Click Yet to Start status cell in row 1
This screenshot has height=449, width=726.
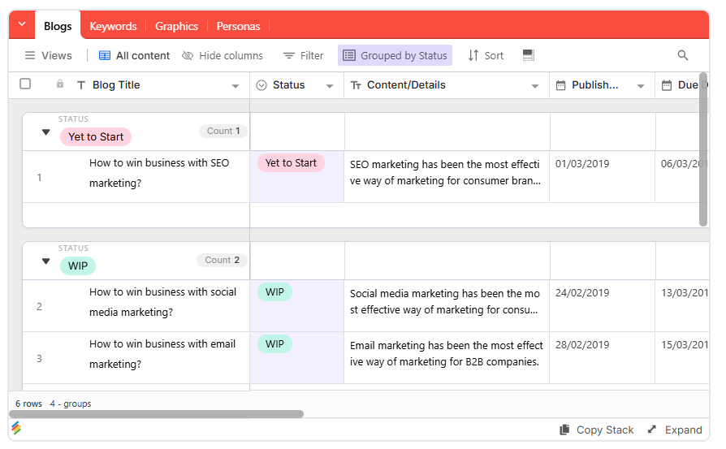(296, 176)
